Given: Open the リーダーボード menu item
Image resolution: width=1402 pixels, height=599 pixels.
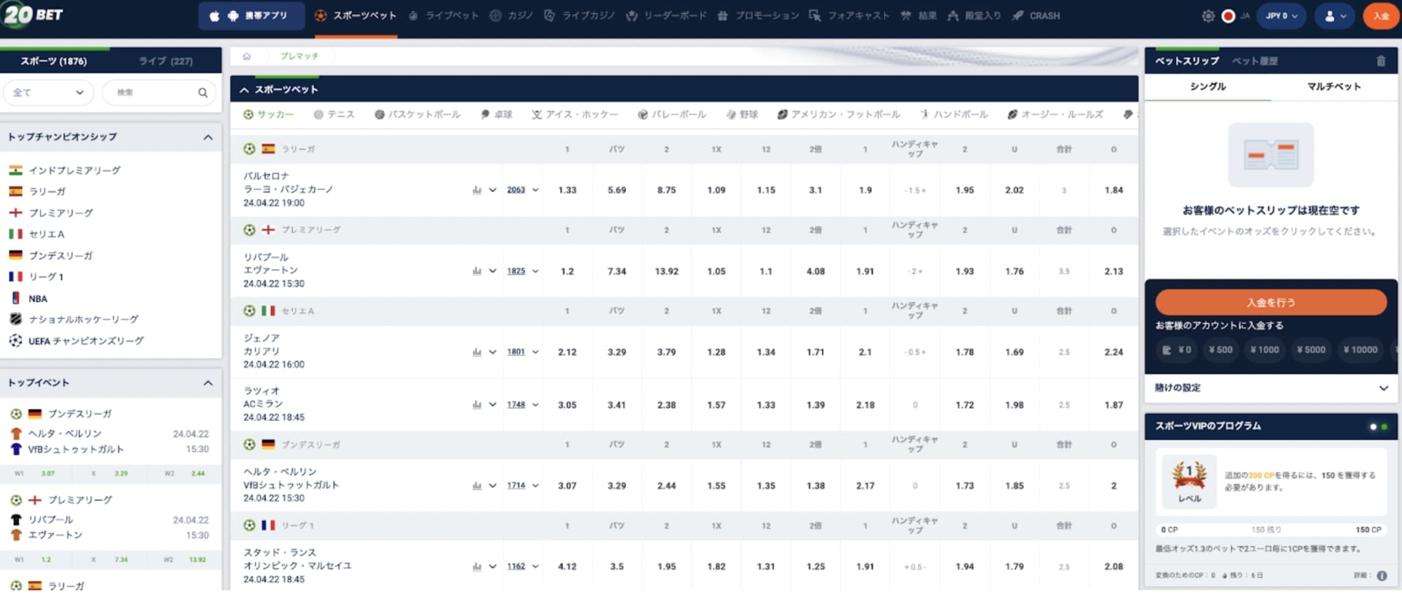Looking at the screenshot, I should [666, 16].
